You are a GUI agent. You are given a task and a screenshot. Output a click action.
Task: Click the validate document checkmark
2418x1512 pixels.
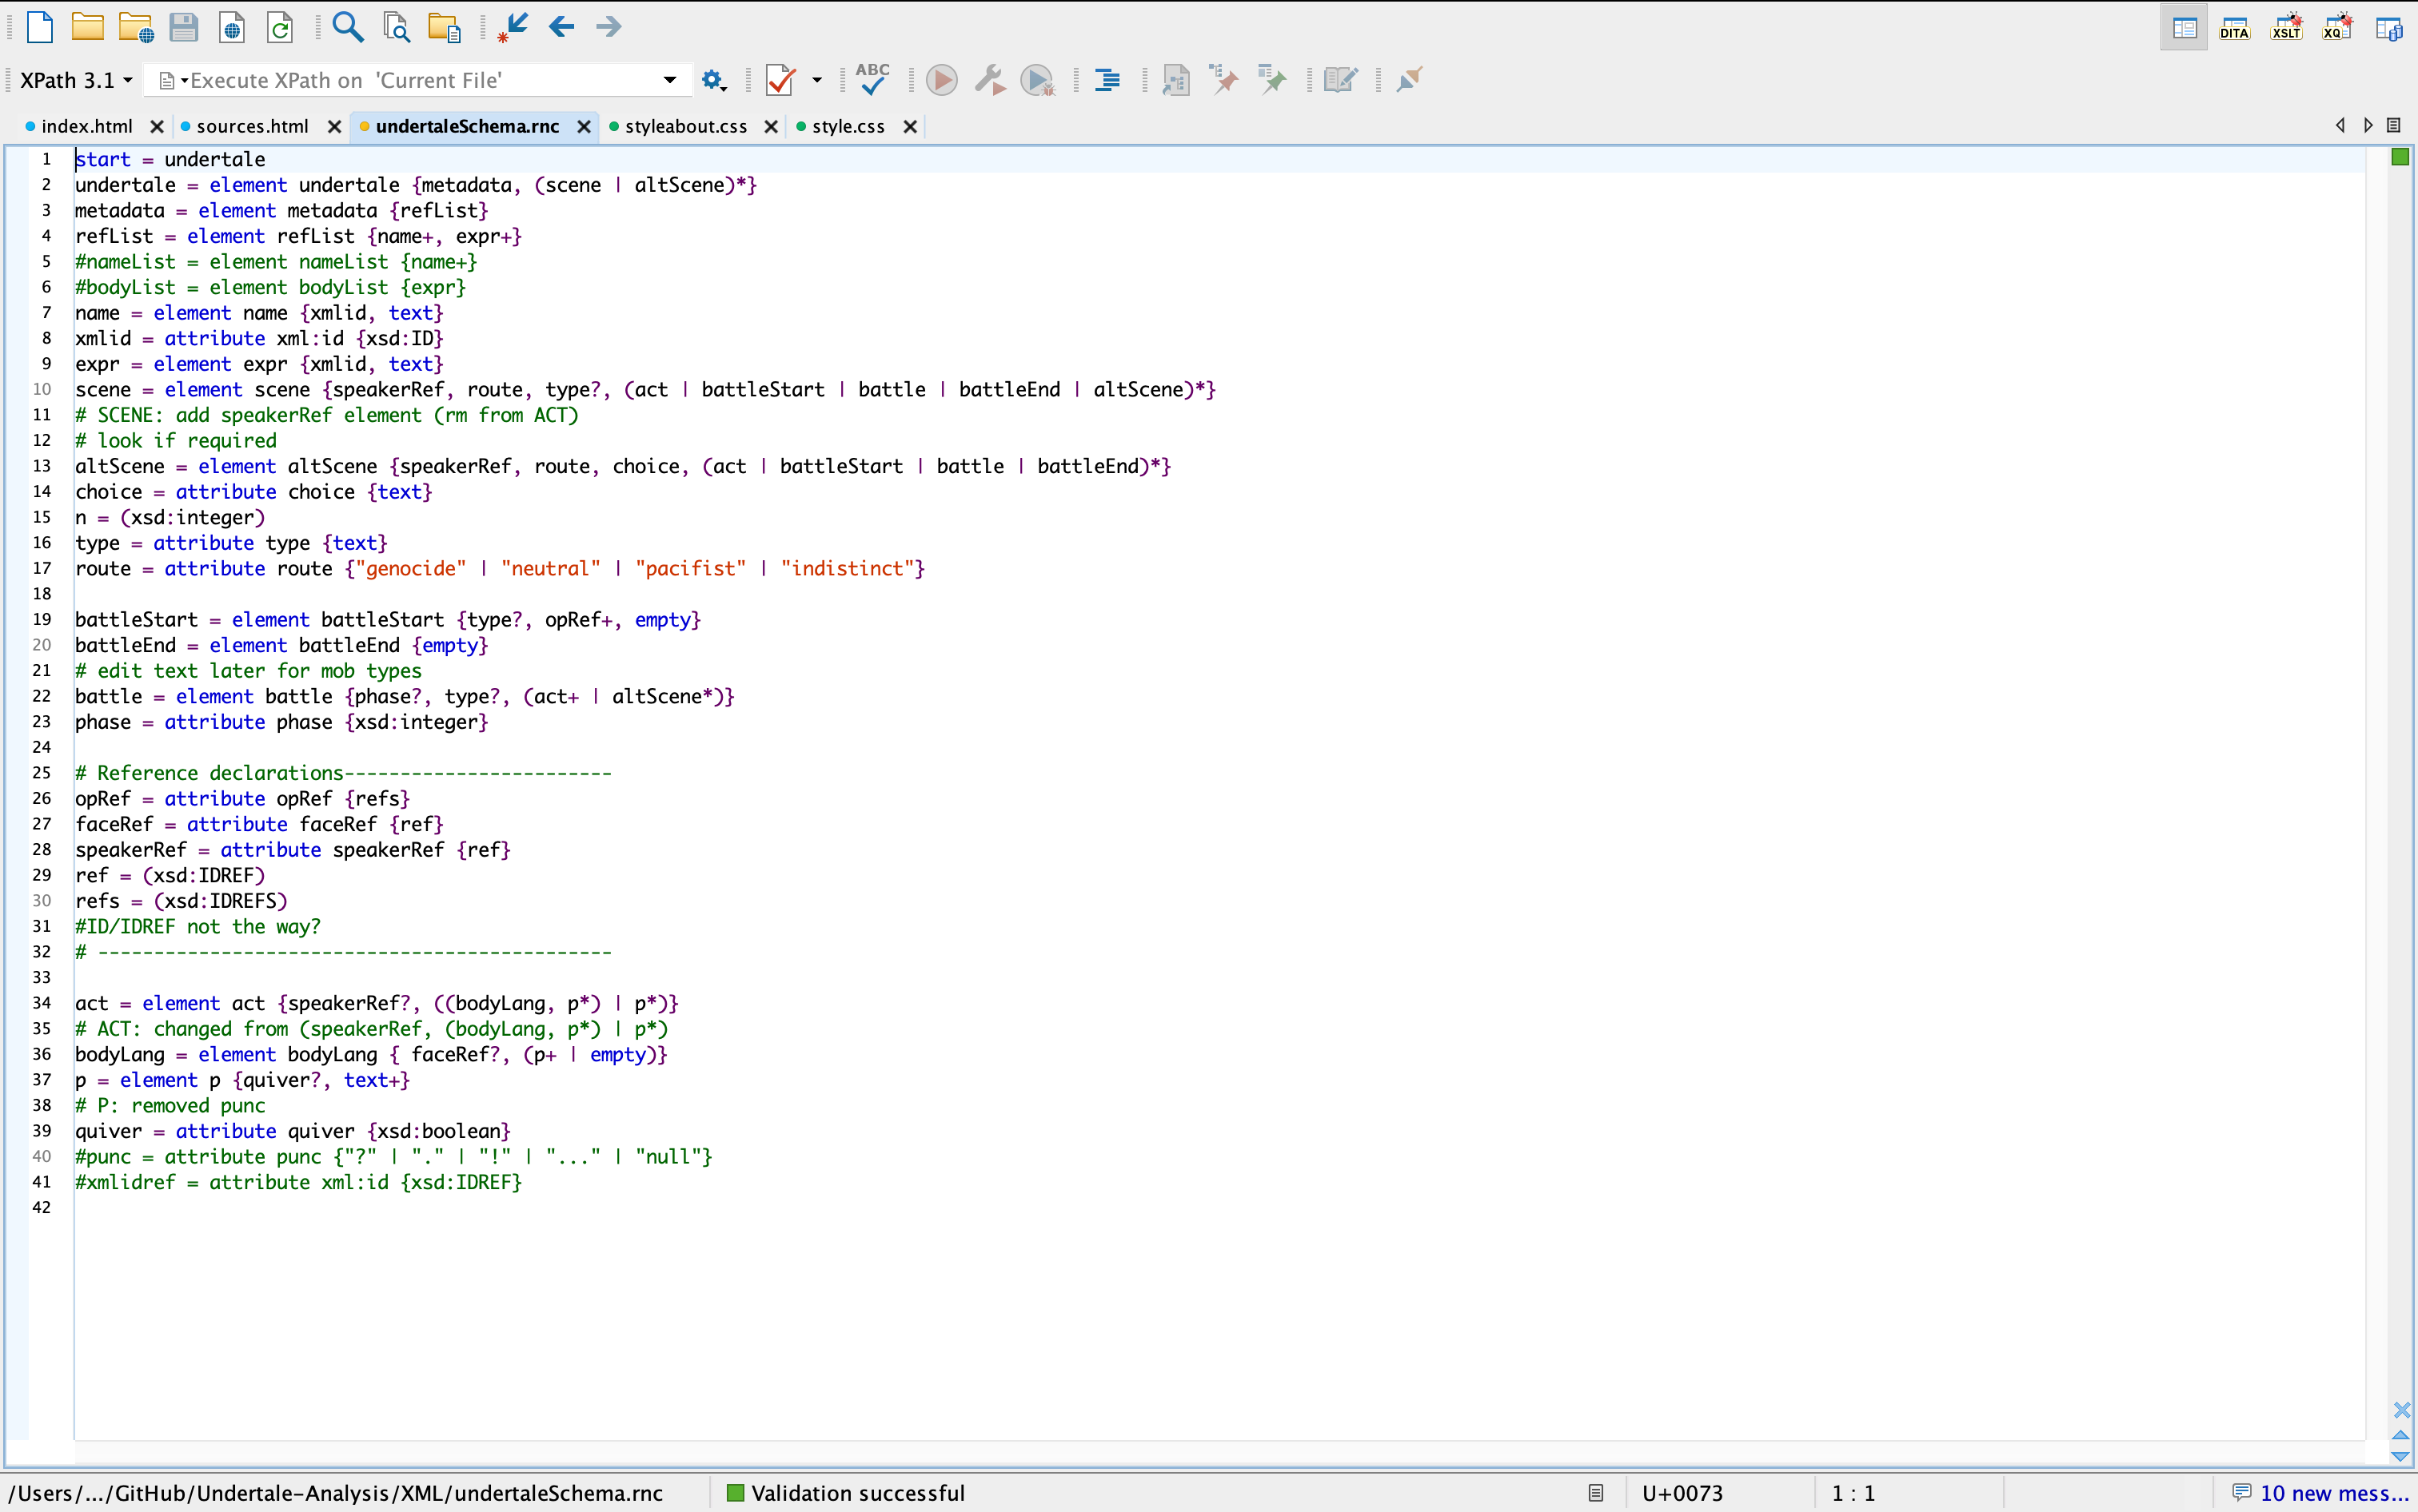coord(781,79)
